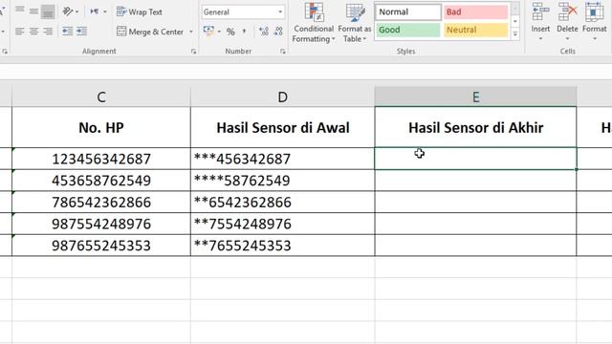Click the Increase Decimal icon

264,32
